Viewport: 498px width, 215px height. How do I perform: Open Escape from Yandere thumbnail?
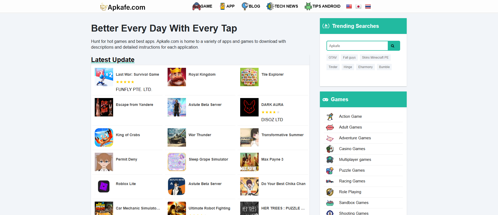click(104, 107)
